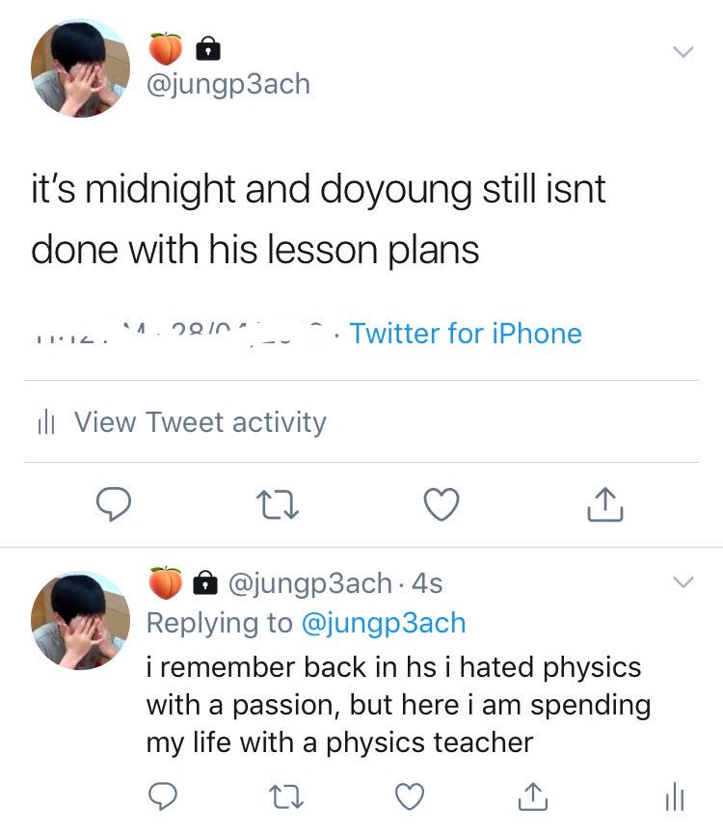The image size is (723, 835).
Task: Like the main tweet with heart icon
Action: (x=442, y=503)
